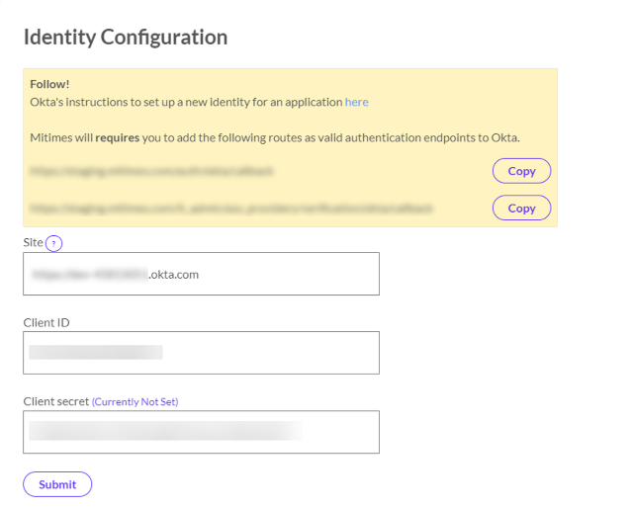This screenshot has height=507, width=632.
Task: Copy the second authentication endpoint URL
Action: tap(521, 209)
